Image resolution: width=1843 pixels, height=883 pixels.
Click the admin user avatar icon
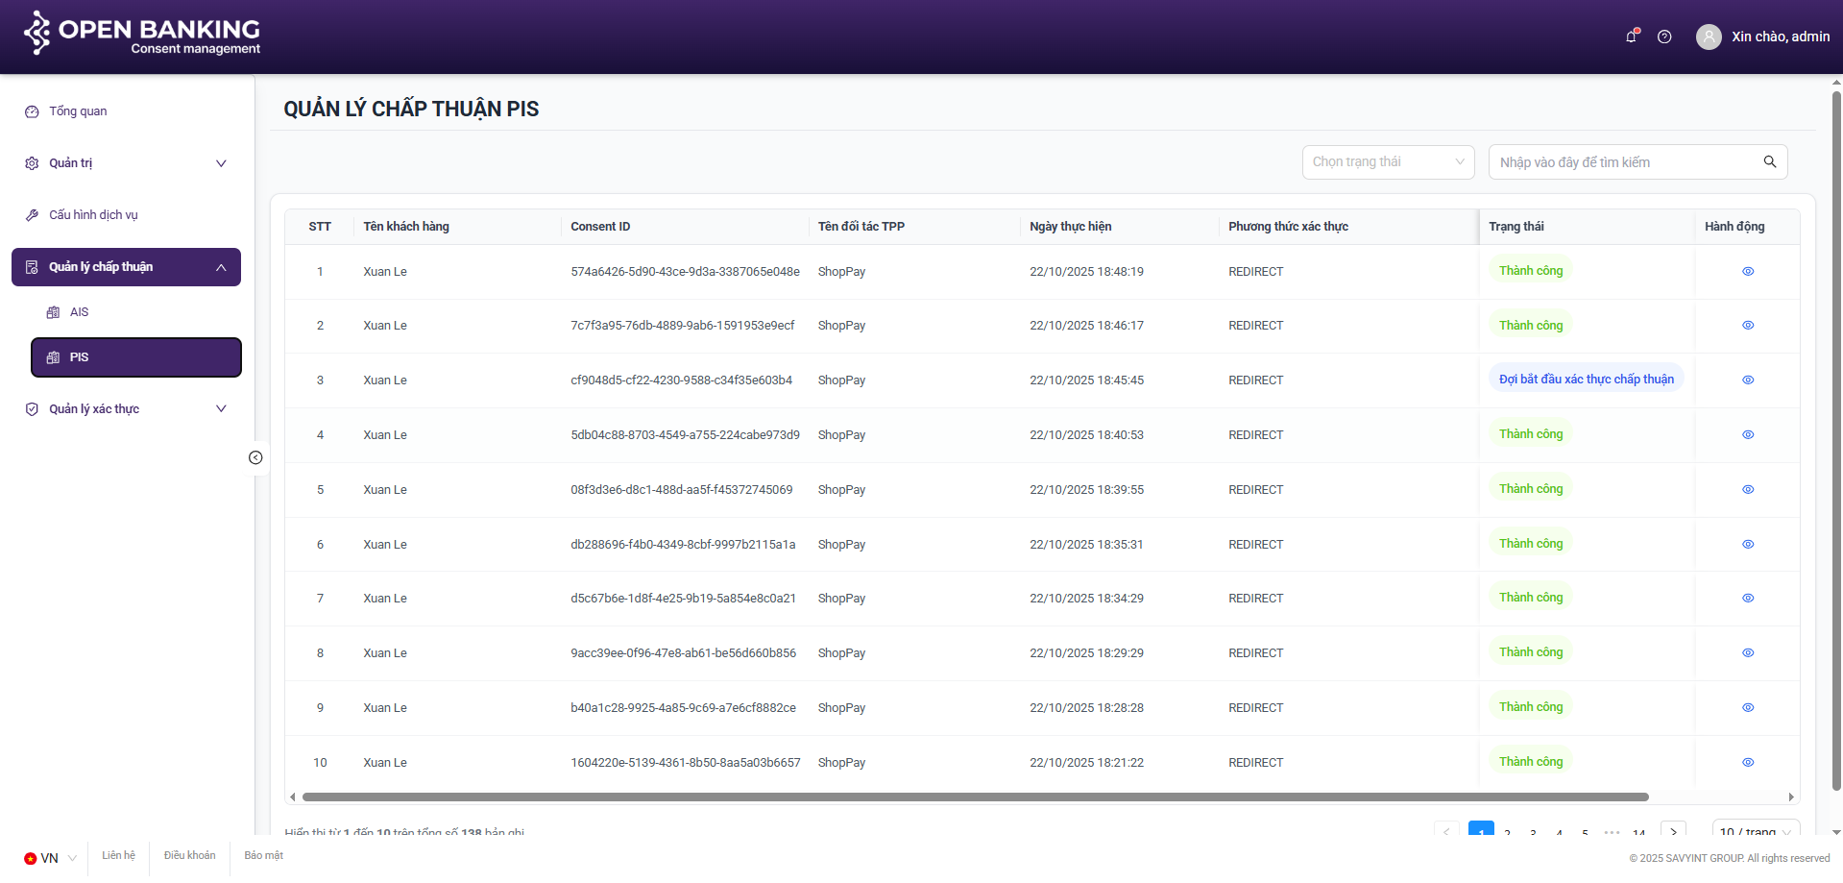click(x=1709, y=37)
